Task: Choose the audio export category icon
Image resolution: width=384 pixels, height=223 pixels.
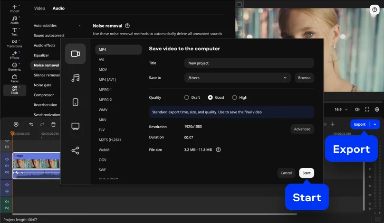Action: click(75, 78)
